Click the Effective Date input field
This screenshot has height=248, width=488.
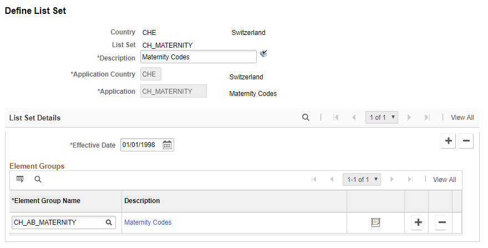(x=141, y=145)
